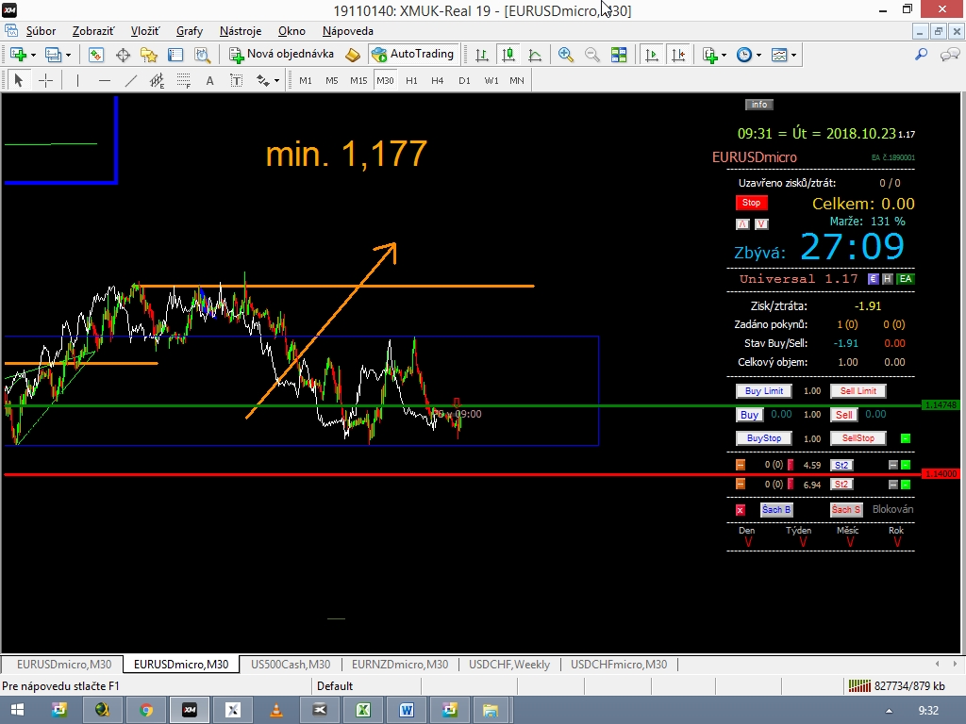Click the search magnifier icon

coord(921,55)
